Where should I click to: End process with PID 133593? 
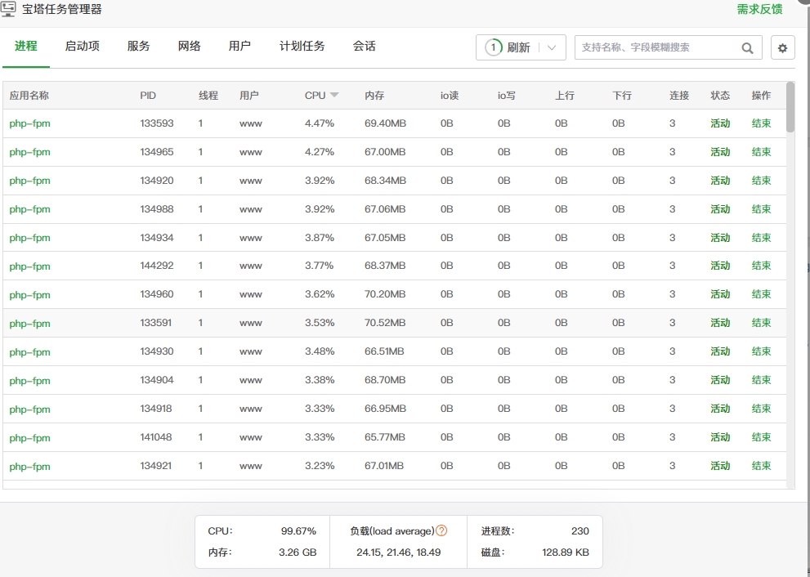coord(761,123)
